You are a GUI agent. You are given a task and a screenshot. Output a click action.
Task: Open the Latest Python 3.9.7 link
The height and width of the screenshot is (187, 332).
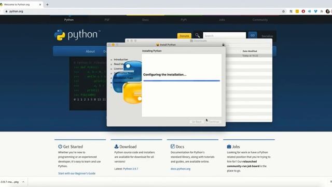coord(130,169)
